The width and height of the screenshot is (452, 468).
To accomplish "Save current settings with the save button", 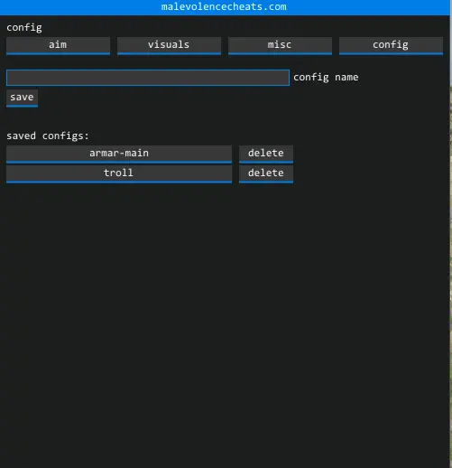I will (22, 98).
